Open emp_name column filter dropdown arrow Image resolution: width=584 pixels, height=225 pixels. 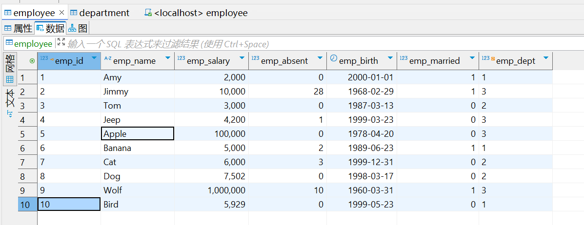point(168,58)
